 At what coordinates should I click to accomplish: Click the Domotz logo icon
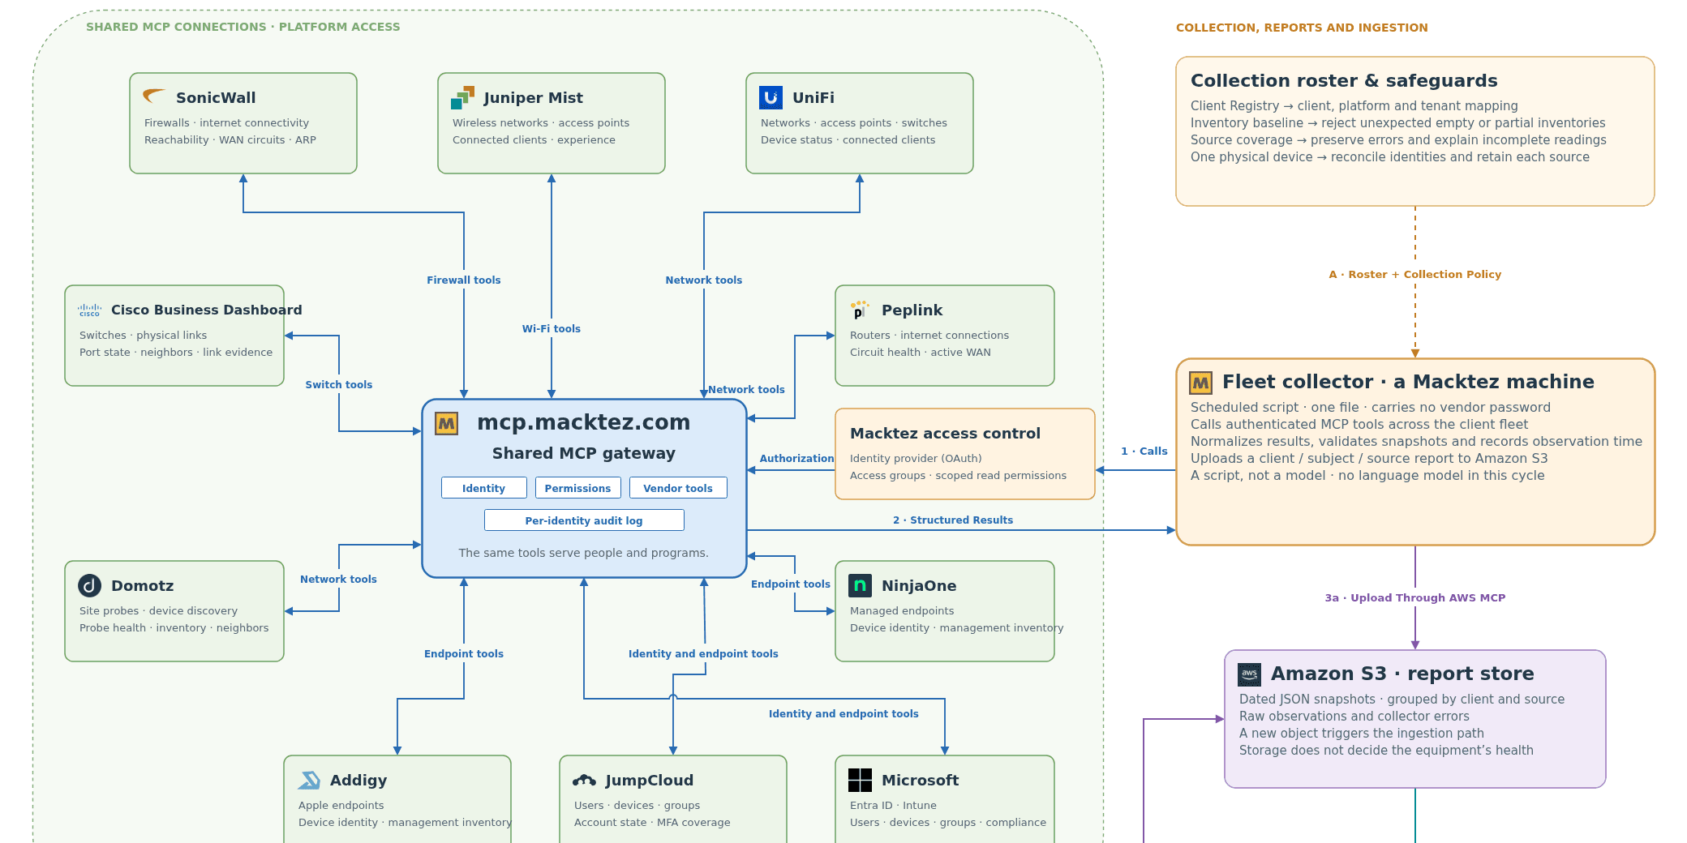click(89, 585)
